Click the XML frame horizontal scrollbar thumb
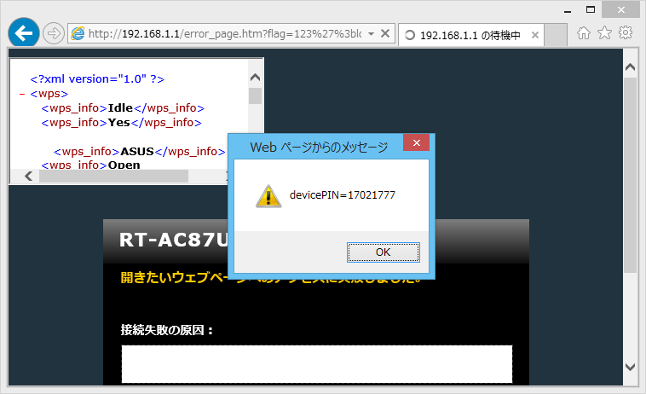This screenshot has width=646, height=394. [x=113, y=177]
